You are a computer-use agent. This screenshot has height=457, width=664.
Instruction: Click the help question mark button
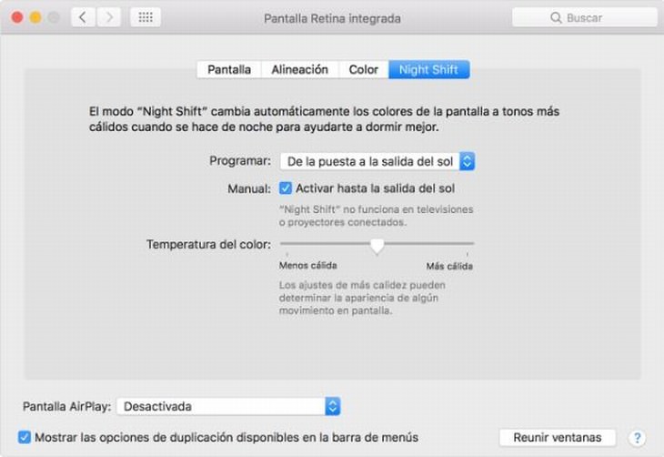click(637, 438)
